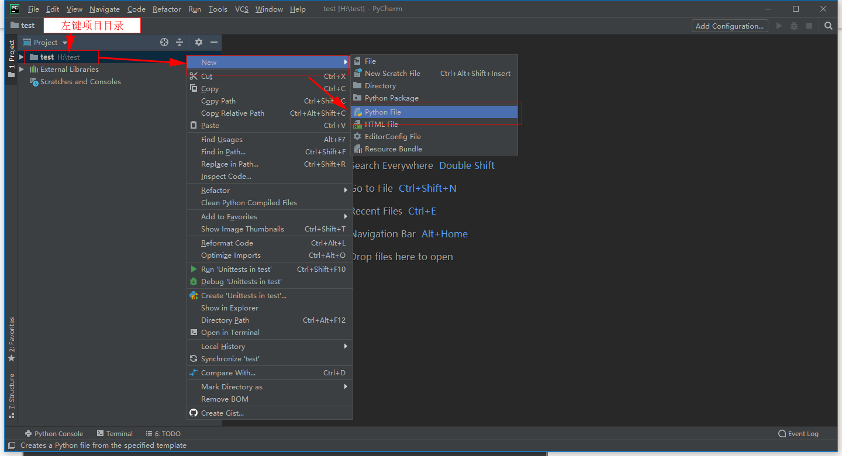This screenshot has width=842, height=456.
Task: Open the Project view dropdown
Action: click(x=65, y=42)
